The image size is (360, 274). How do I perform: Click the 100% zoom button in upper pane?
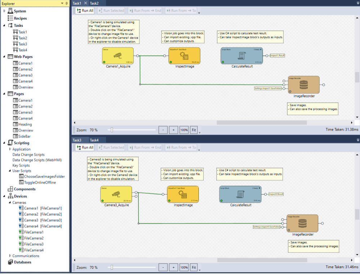pyautogui.click(x=184, y=130)
